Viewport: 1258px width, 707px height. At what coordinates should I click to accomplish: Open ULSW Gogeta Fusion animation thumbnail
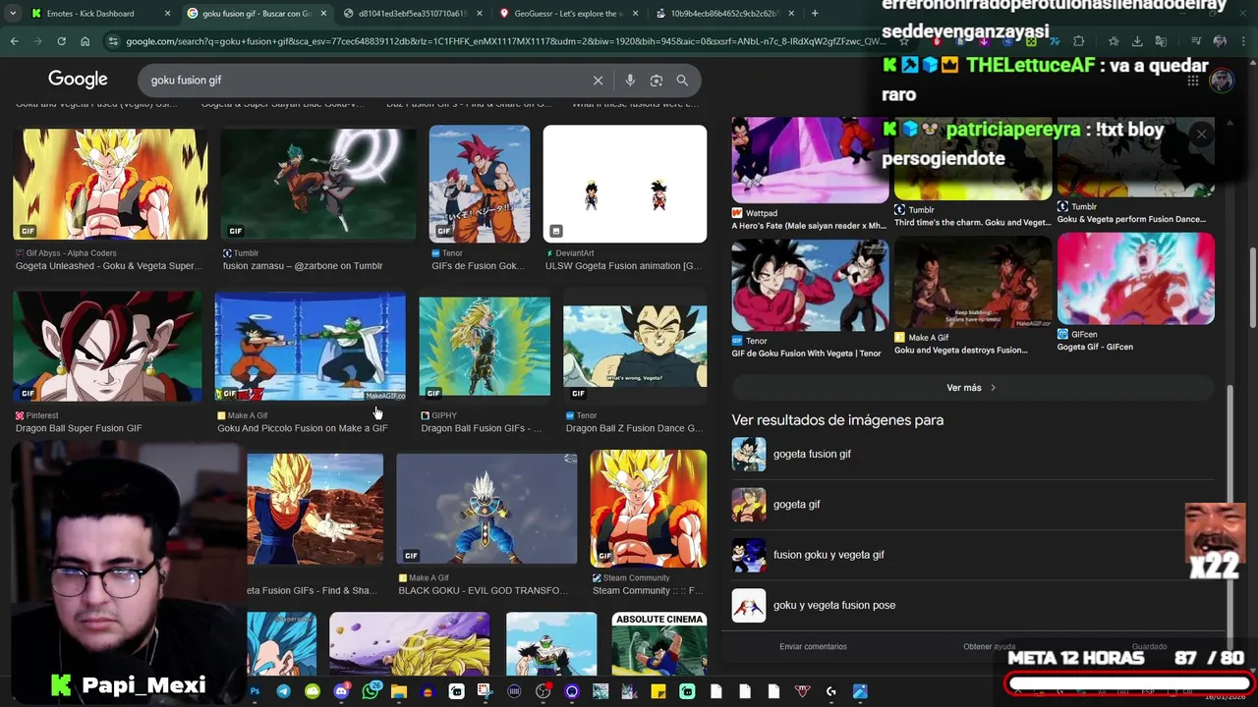pyautogui.click(x=625, y=184)
